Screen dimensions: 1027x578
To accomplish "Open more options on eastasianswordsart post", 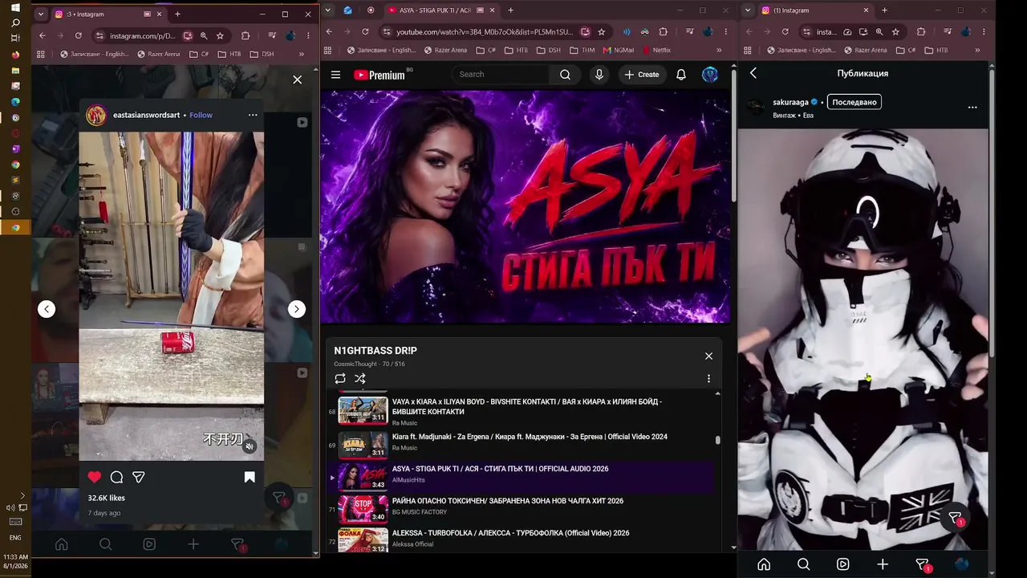I will [253, 115].
